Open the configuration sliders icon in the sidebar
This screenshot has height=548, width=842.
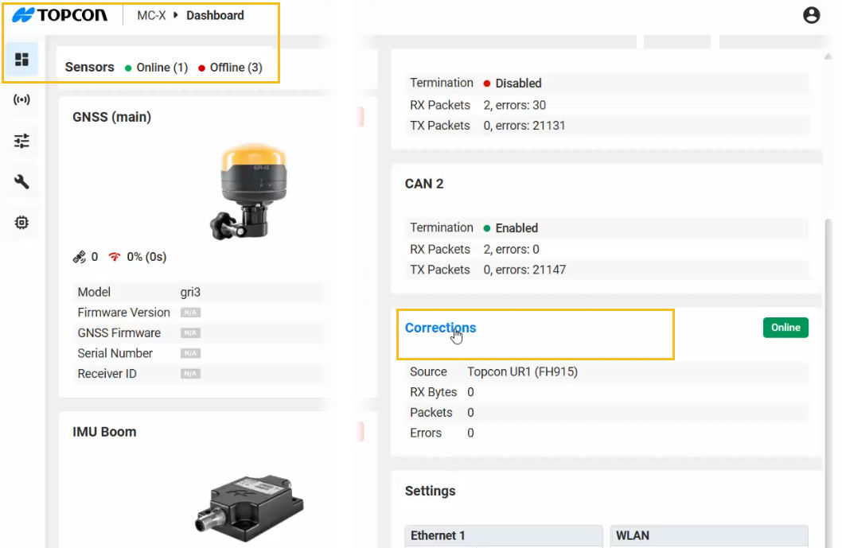point(21,141)
